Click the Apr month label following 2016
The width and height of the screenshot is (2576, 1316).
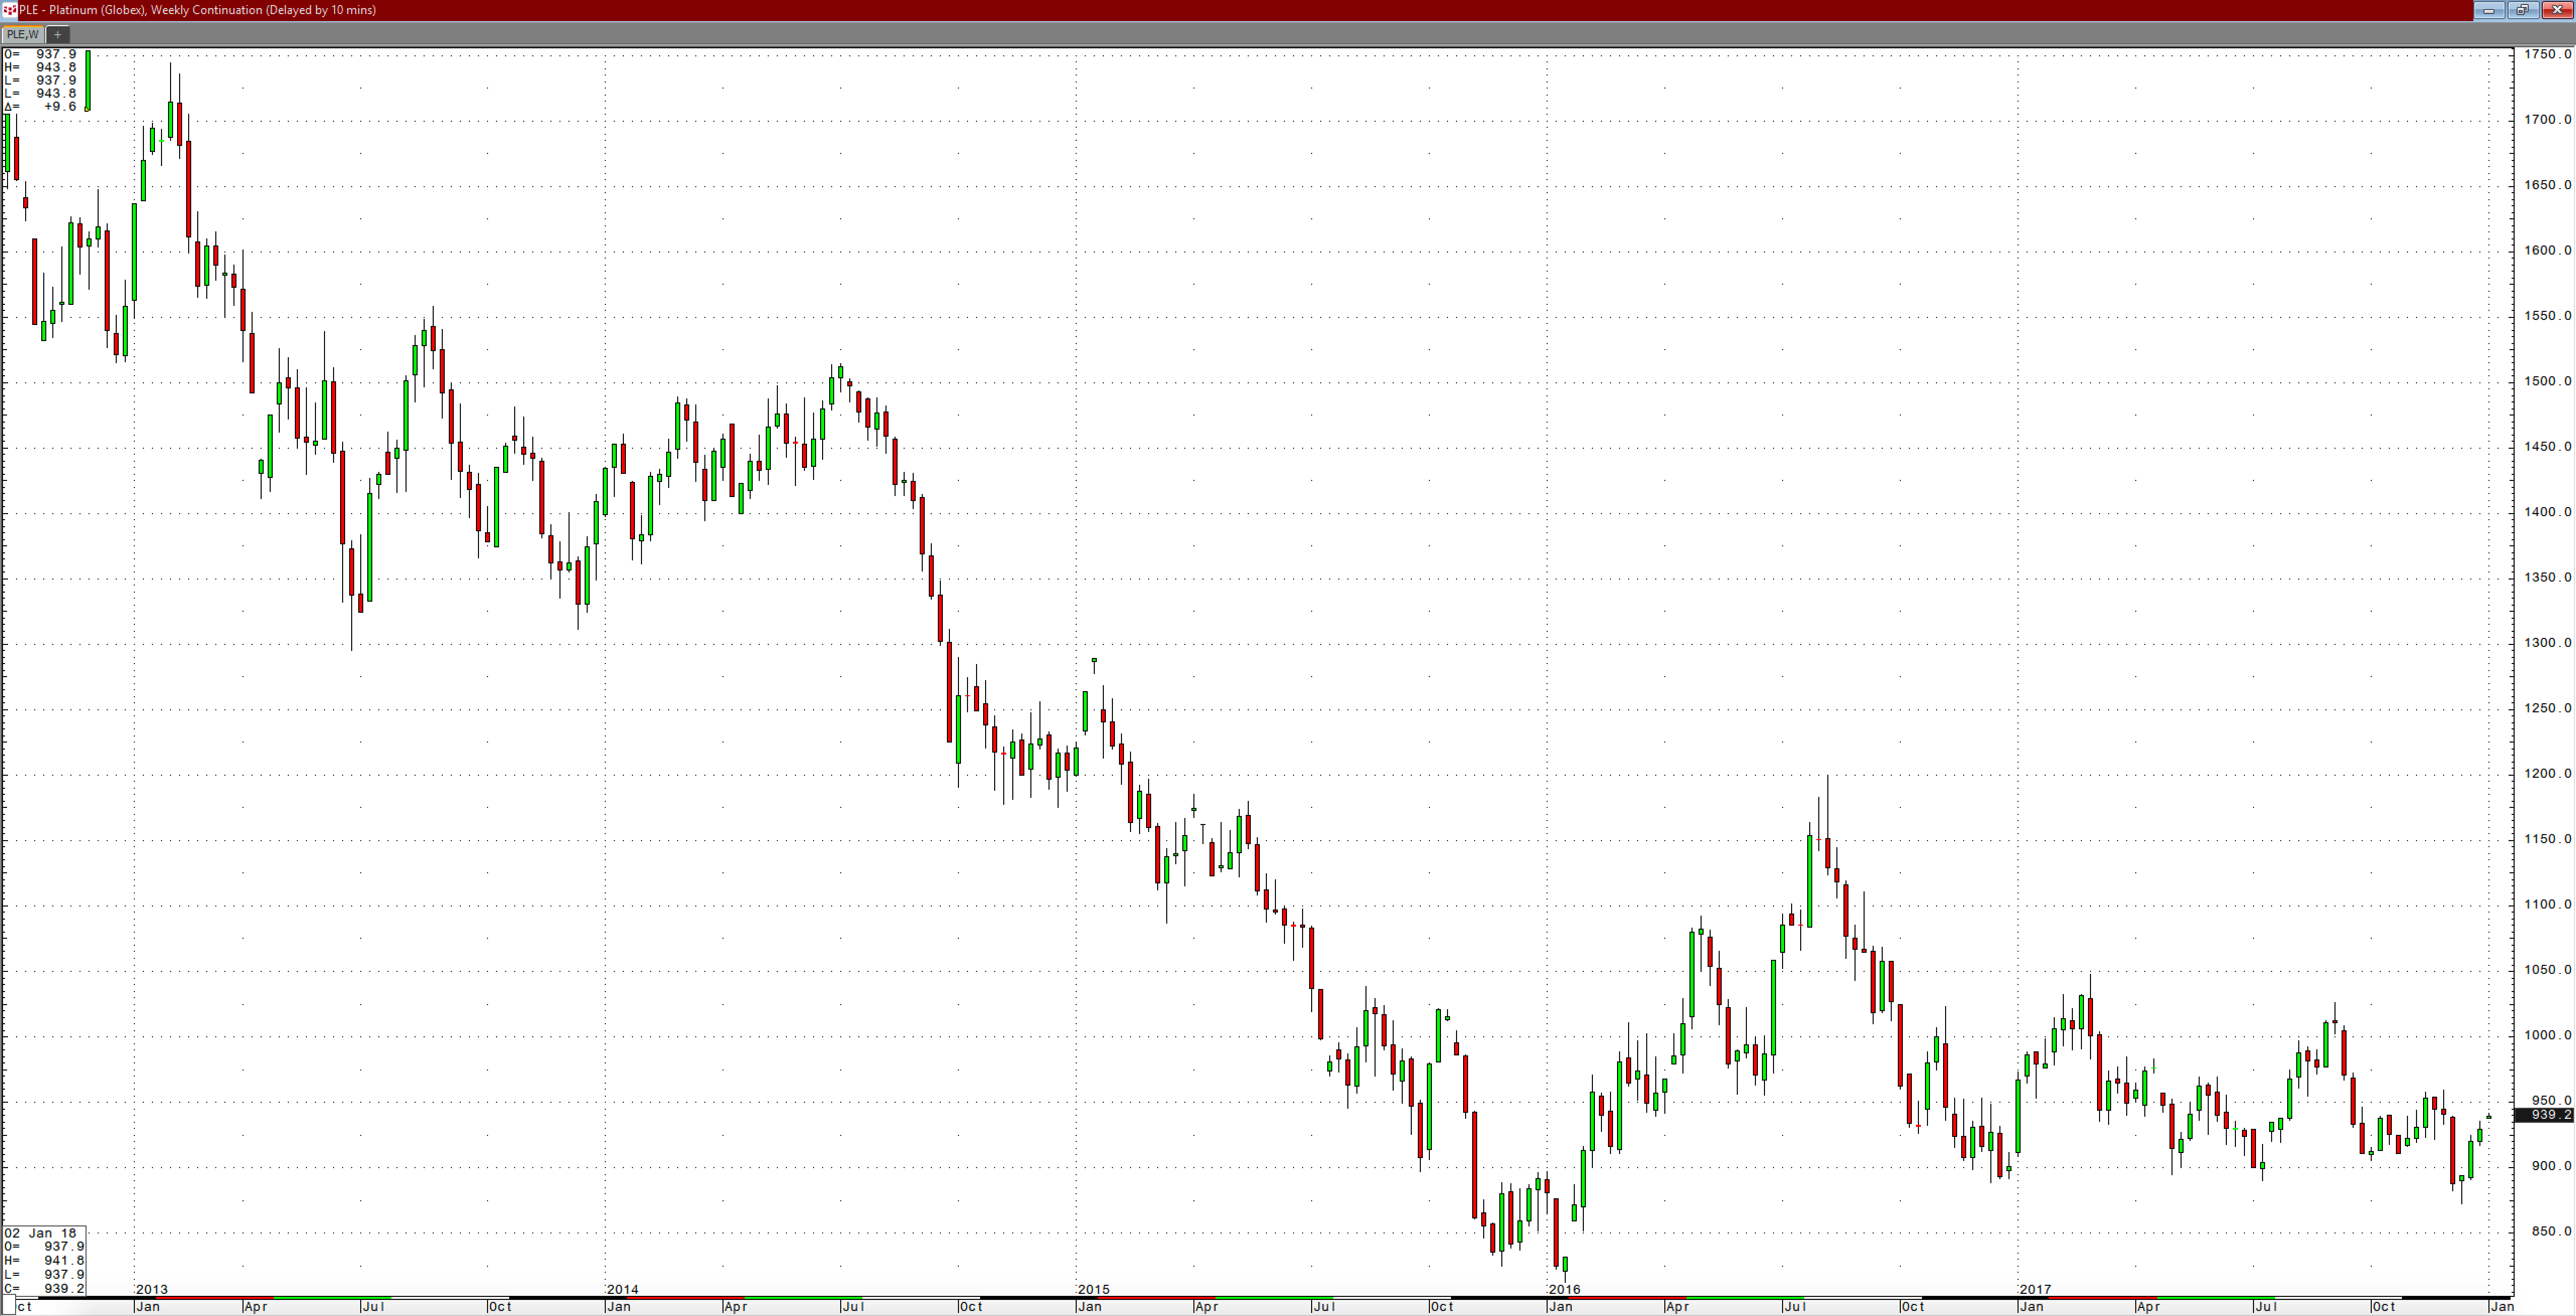(x=1677, y=1306)
